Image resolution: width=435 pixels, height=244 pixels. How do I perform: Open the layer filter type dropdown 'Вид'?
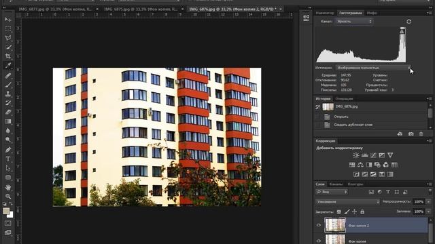332,192
